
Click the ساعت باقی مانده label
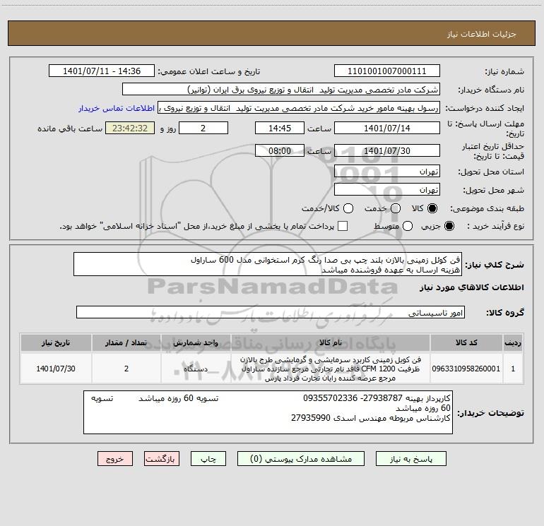[x=70, y=128]
